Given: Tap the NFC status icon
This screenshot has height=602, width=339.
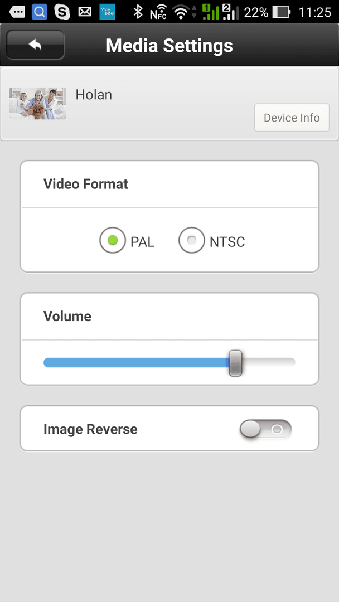Looking at the screenshot, I should pos(158,12).
